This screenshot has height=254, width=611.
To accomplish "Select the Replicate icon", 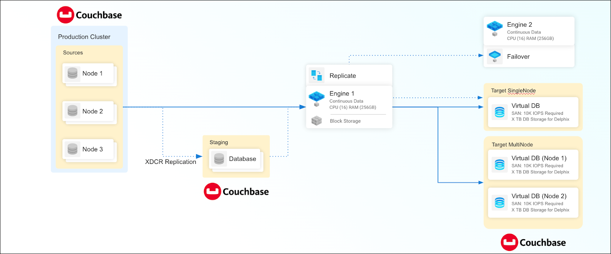I will coord(317,75).
